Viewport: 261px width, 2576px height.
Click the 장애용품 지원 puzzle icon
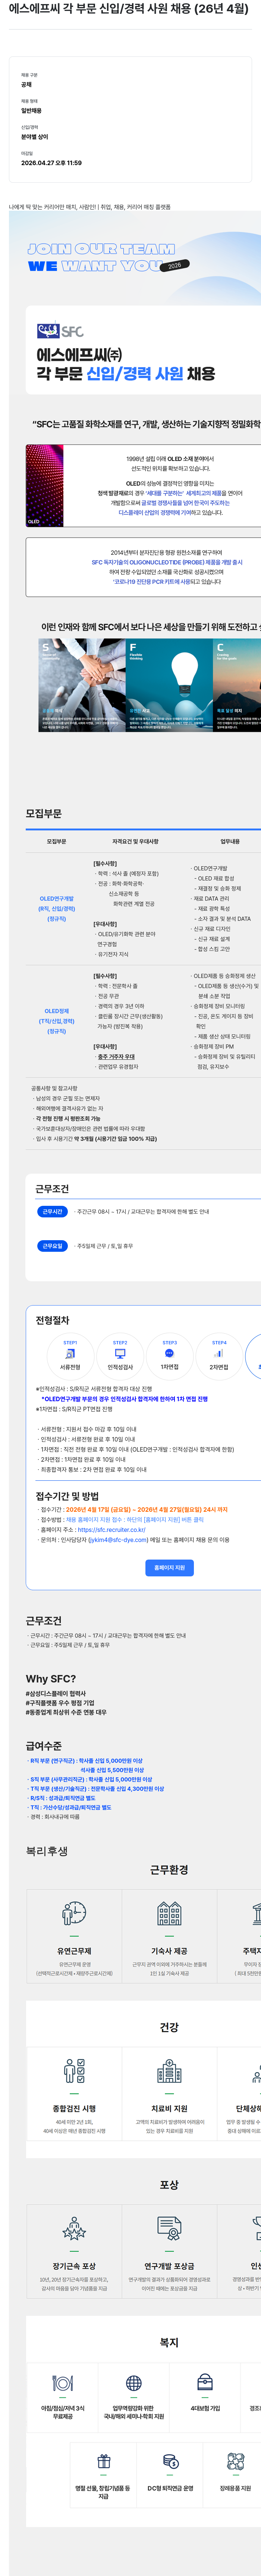tap(236, 2461)
